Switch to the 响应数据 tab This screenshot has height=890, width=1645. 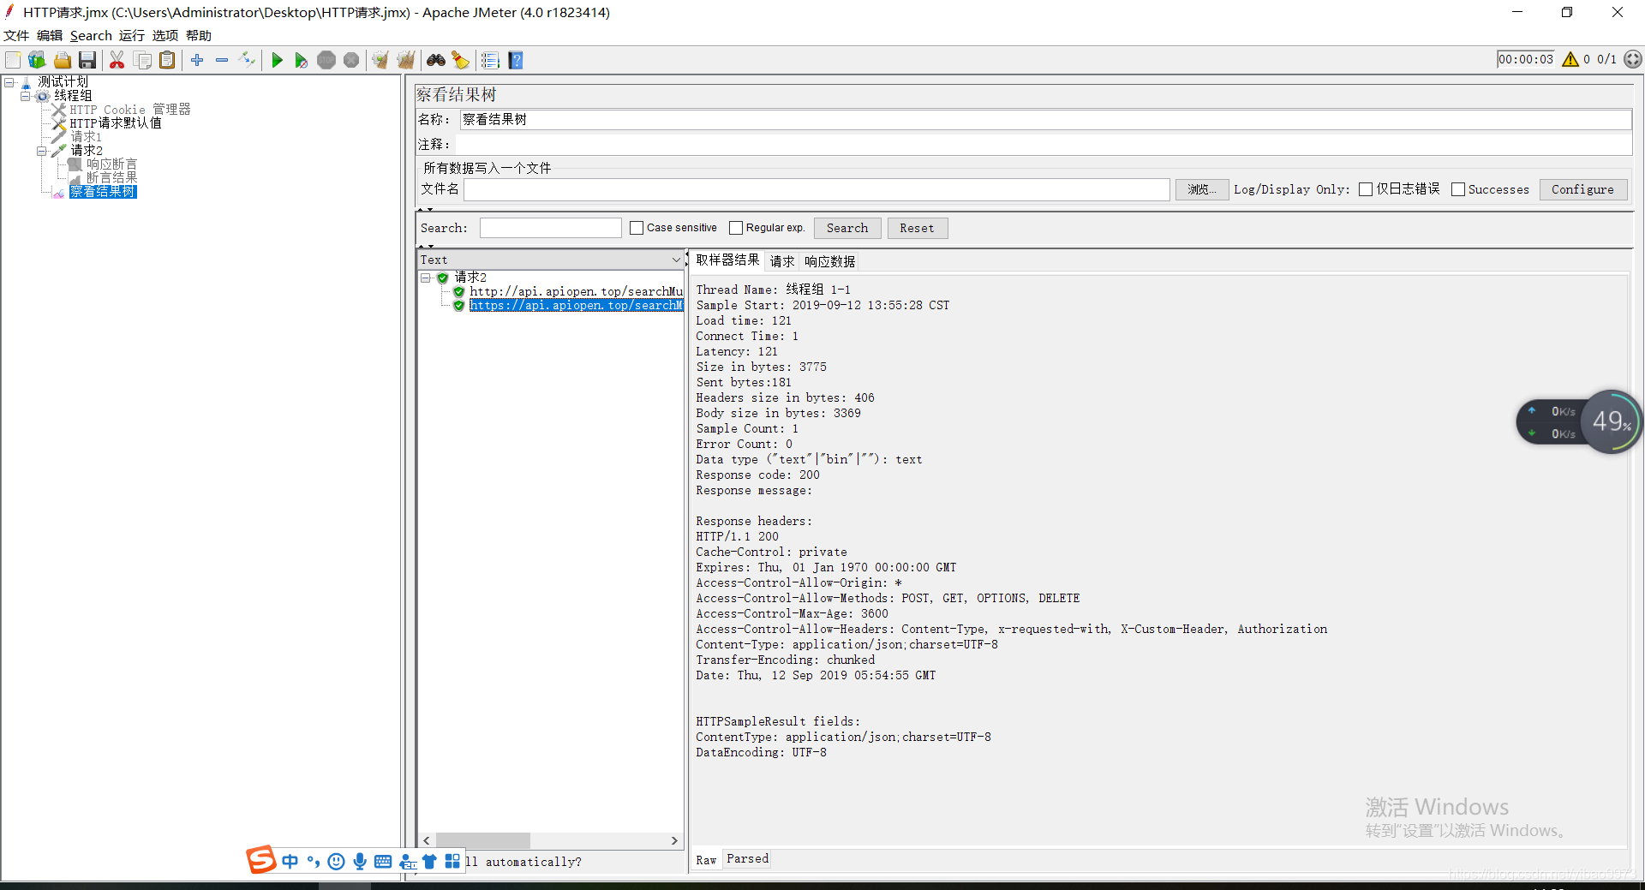829,261
